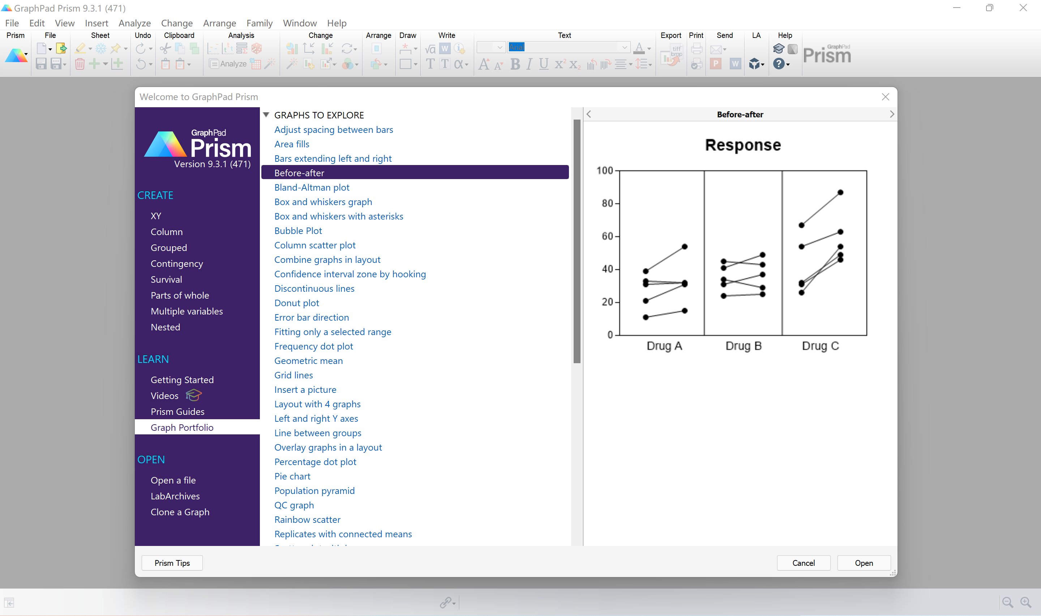This screenshot has width=1041, height=616.
Task: Click the link chain icon in status bar
Action: pyautogui.click(x=445, y=602)
